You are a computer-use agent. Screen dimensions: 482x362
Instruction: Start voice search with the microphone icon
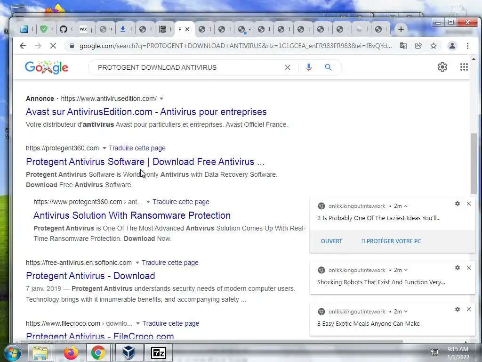coord(309,67)
